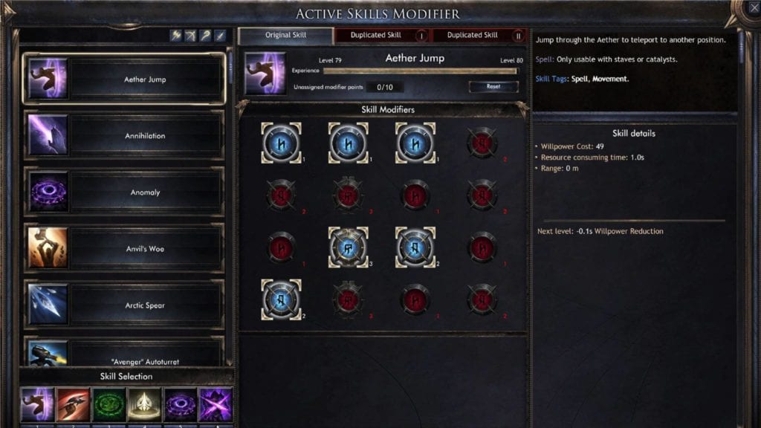This screenshot has width=761, height=428.
Task: Select the Annihilation skill icon
Action: (x=48, y=135)
